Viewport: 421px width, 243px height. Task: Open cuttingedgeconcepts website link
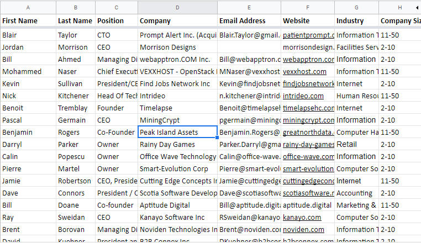point(308,181)
